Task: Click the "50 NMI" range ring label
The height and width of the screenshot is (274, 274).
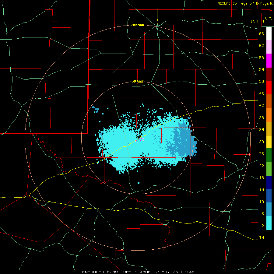Action: (138, 81)
